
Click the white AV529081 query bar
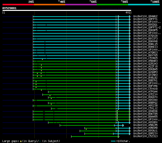[x=67, y=10]
